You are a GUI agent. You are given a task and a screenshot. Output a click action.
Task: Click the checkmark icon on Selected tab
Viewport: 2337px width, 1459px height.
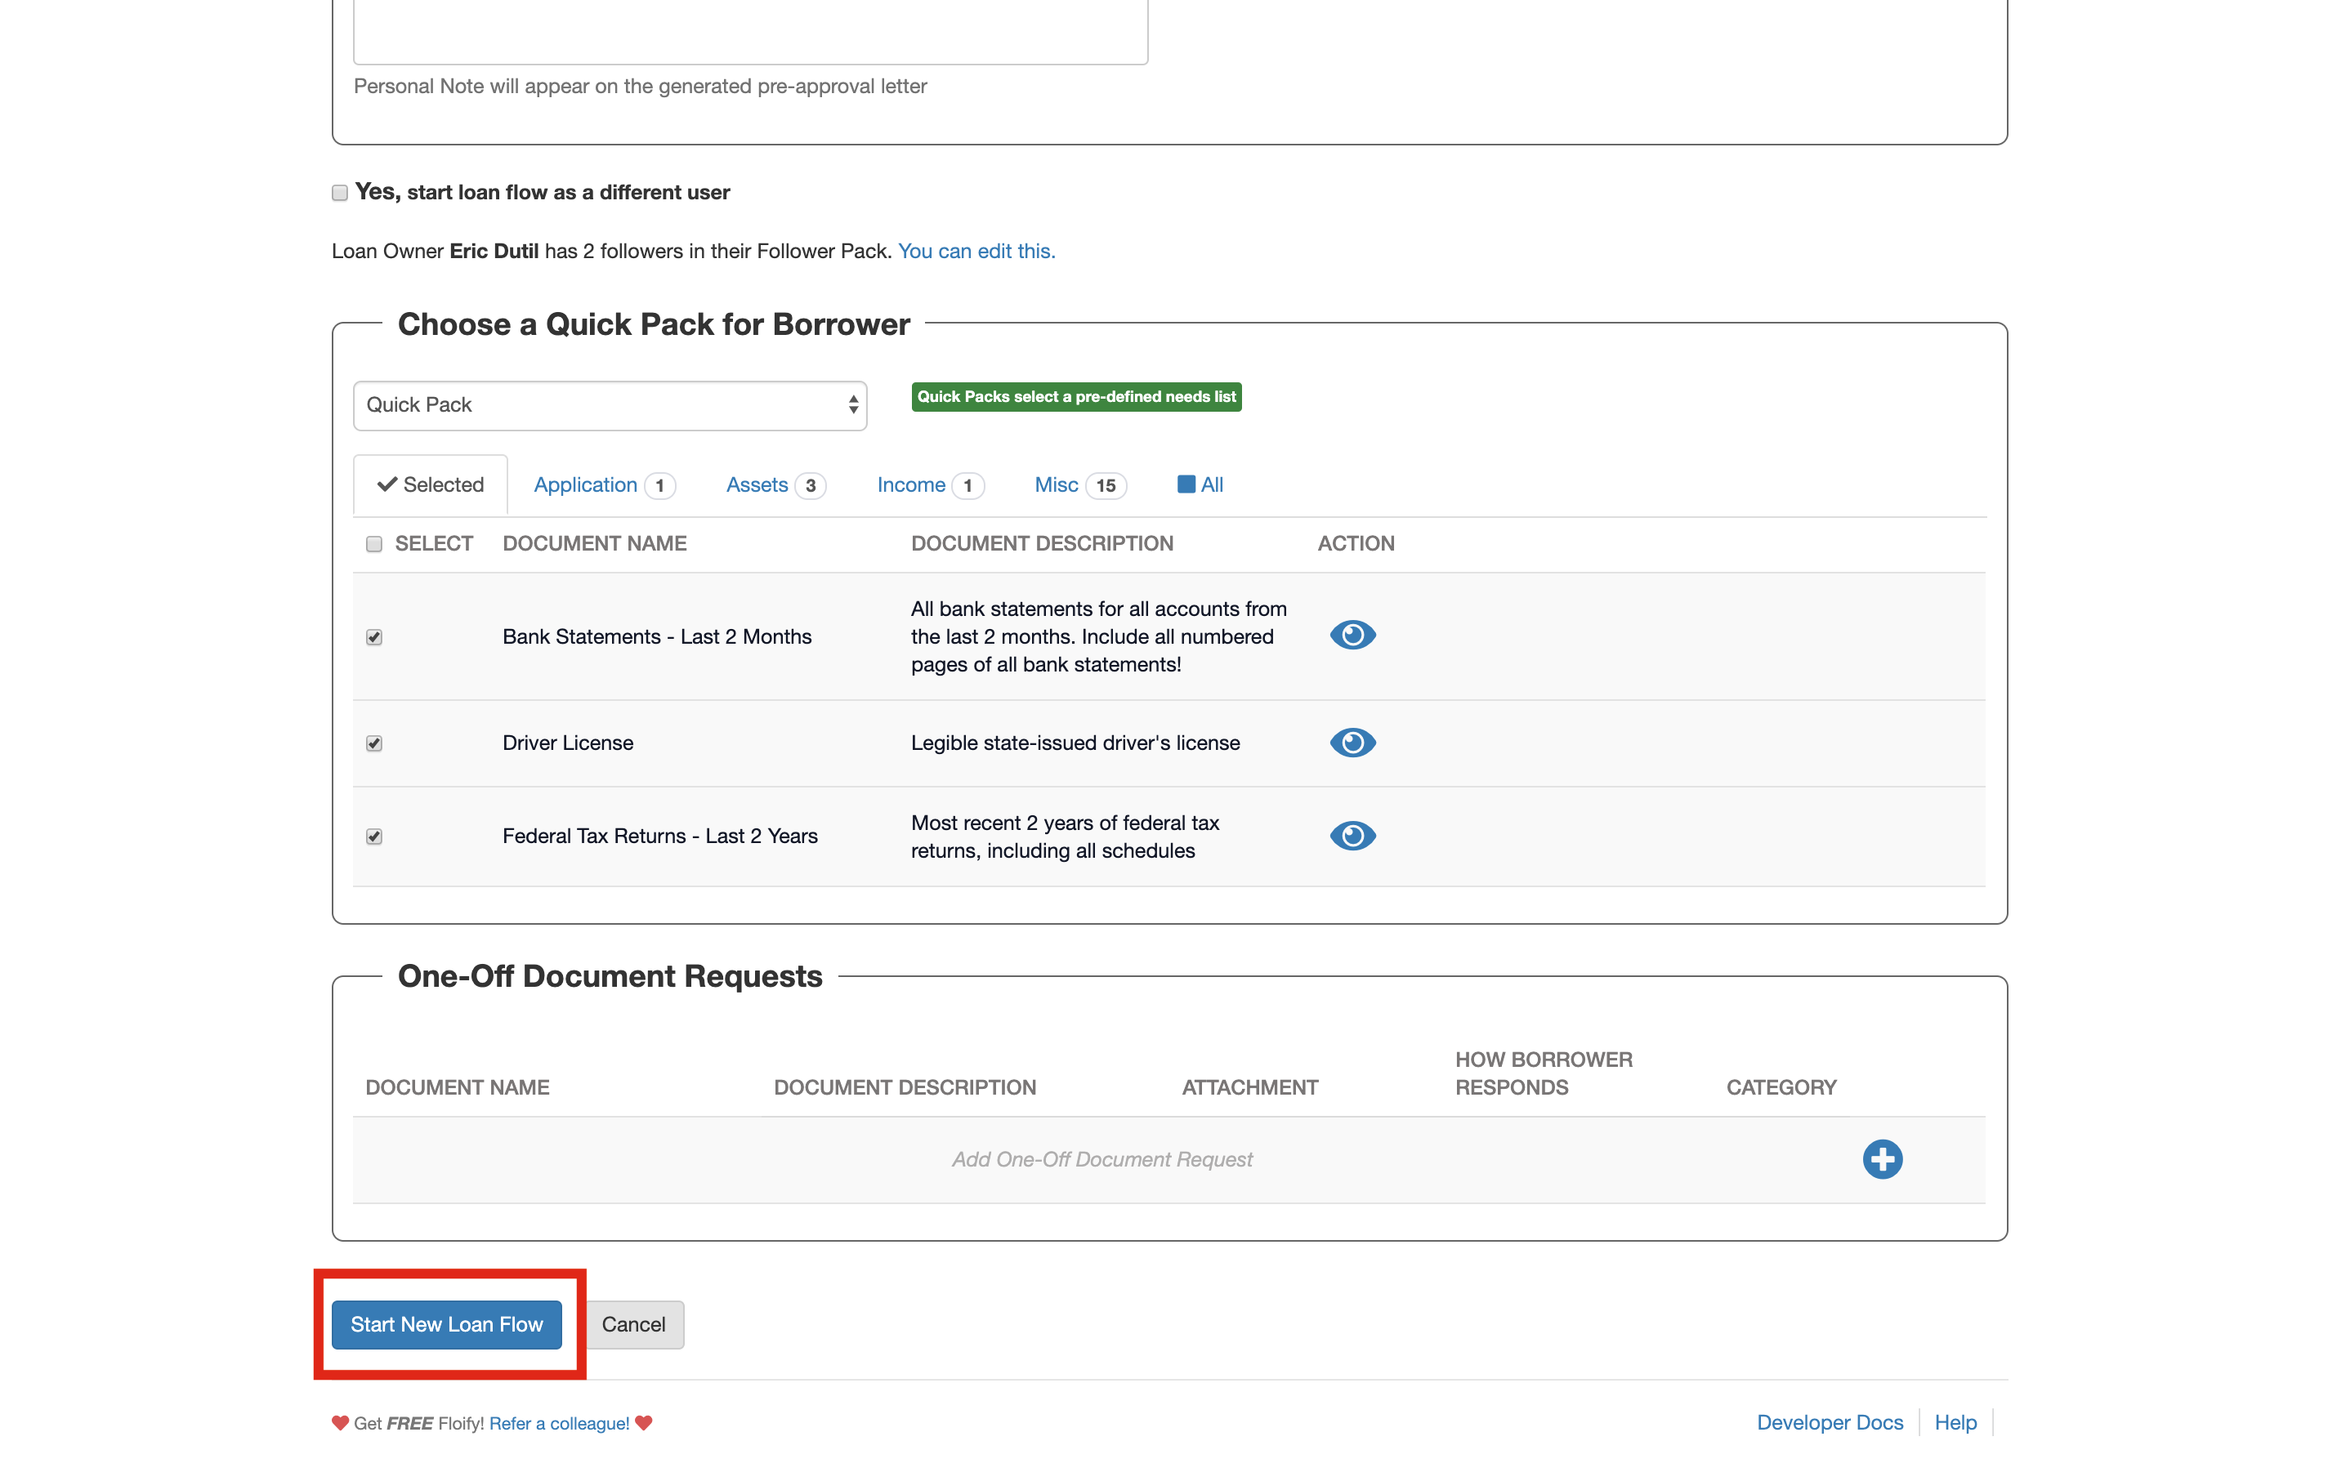pyautogui.click(x=387, y=484)
